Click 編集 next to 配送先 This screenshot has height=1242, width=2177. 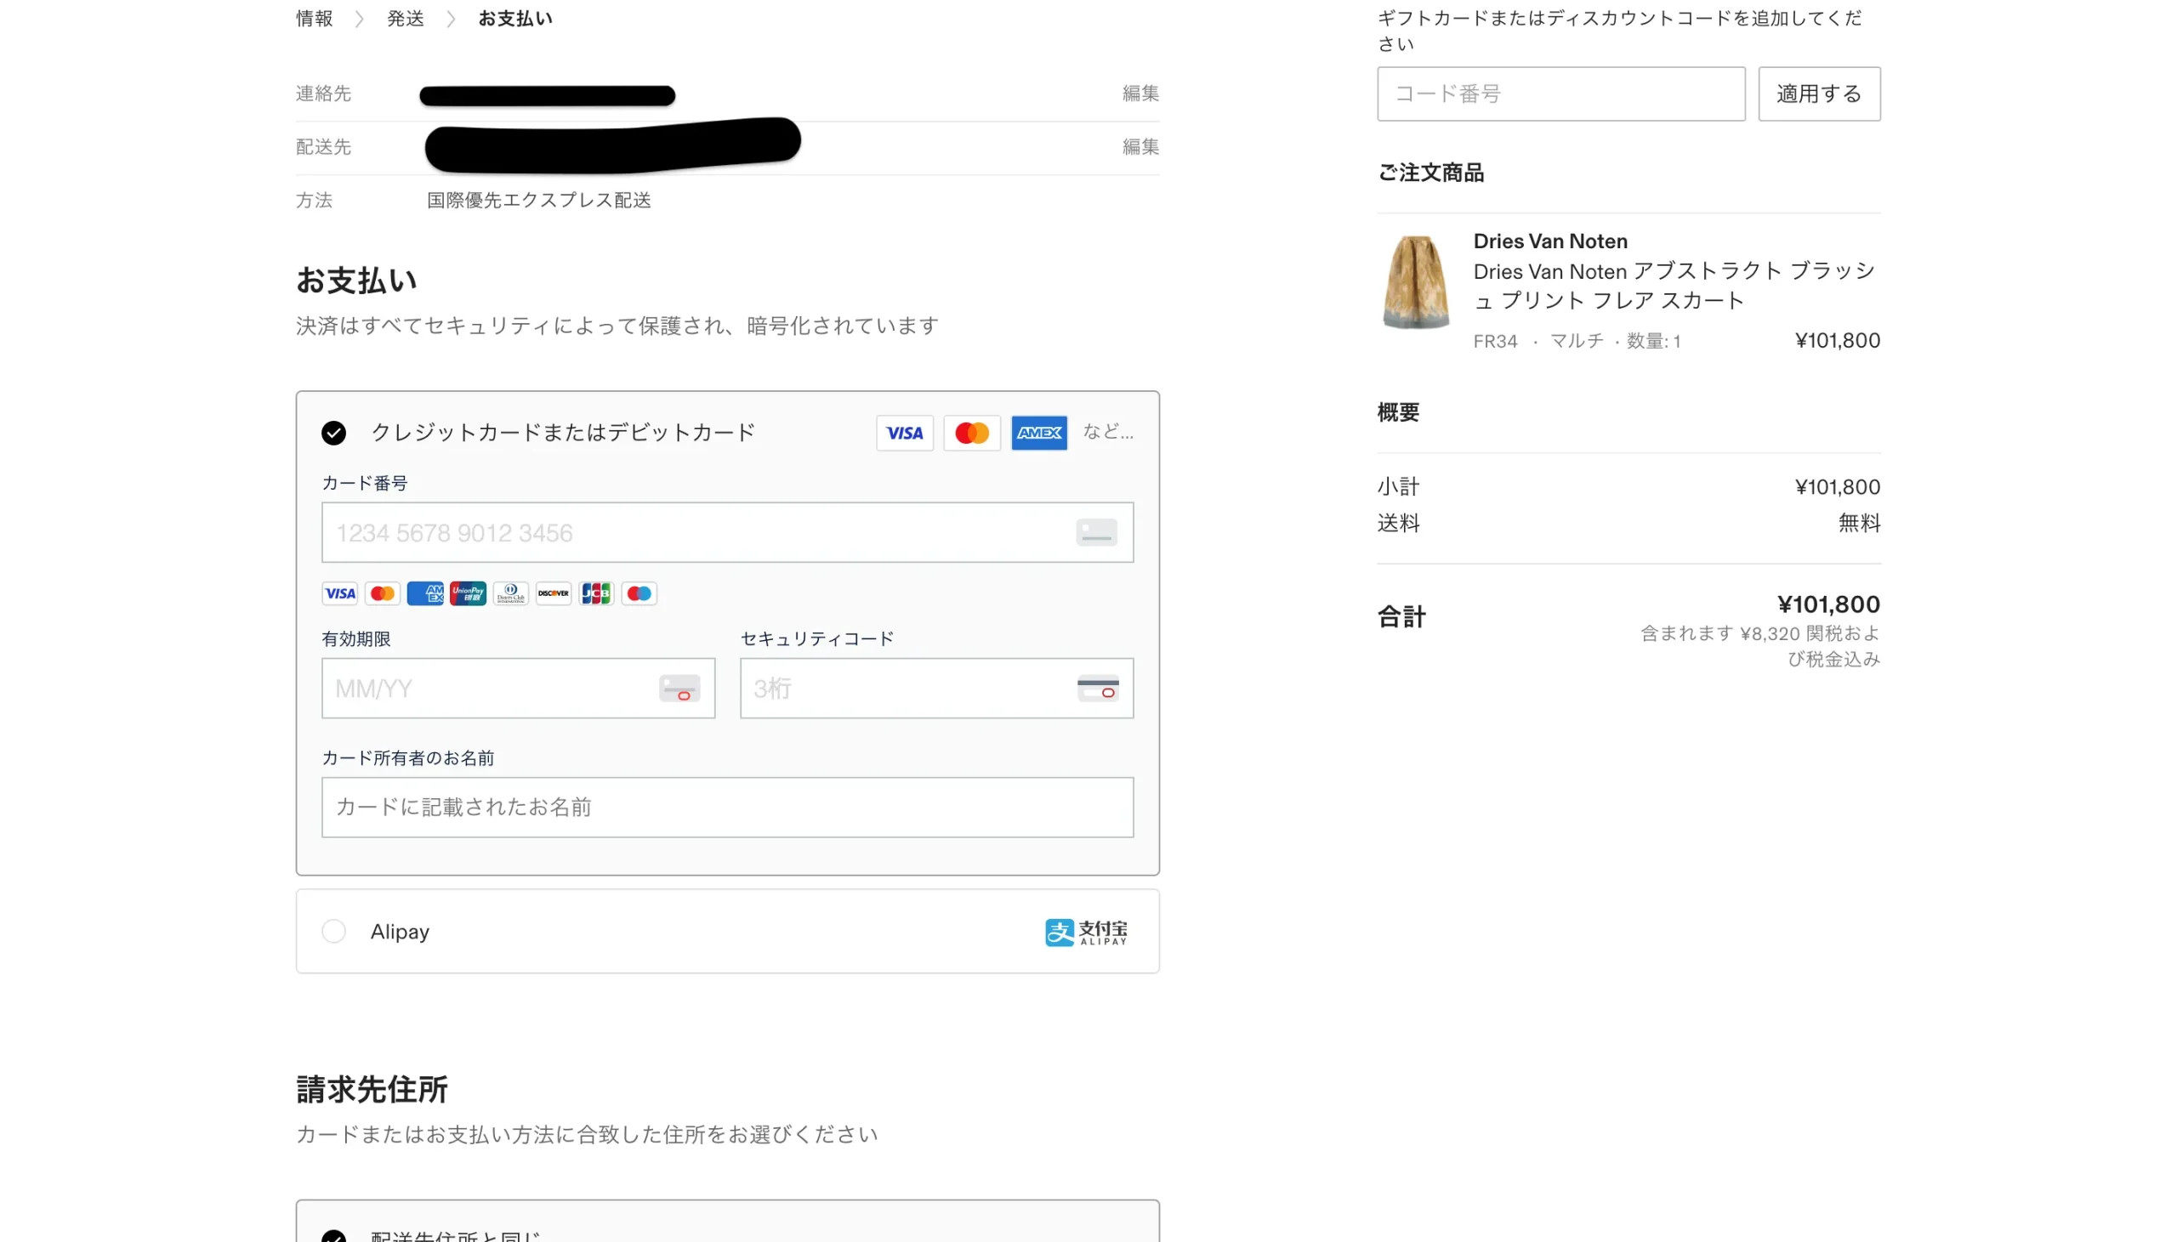pyautogui.click(x=1140, y=147)
